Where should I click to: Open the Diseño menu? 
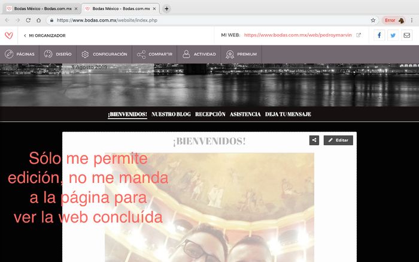click(x=57, y=54)
